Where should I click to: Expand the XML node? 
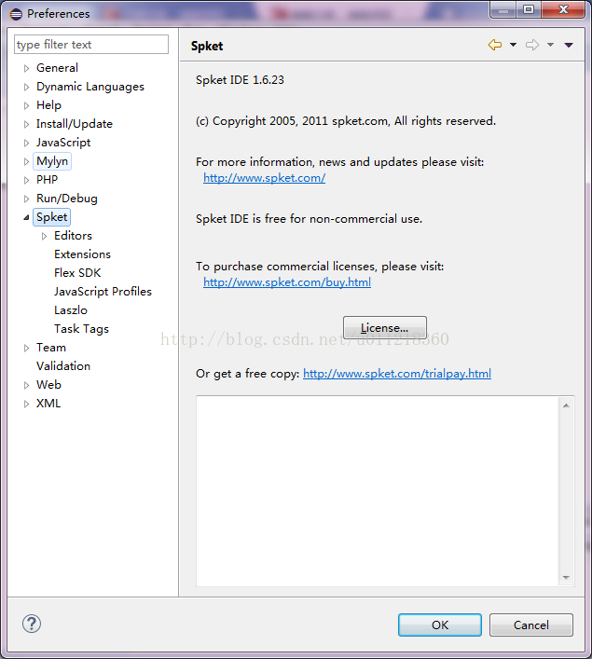tap(26, 404)
